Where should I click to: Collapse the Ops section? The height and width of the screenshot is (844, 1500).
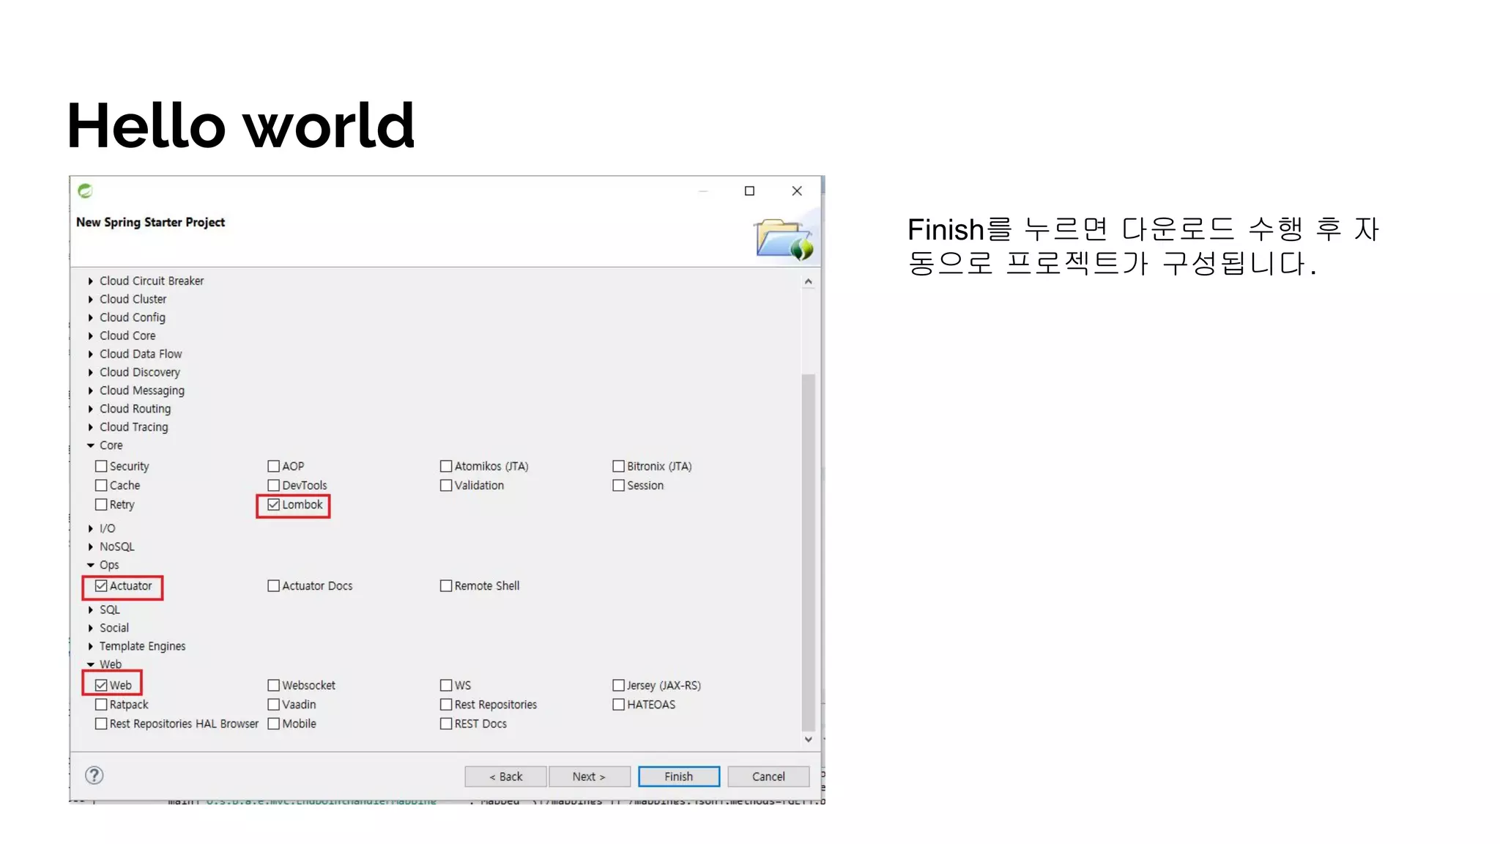90,566
